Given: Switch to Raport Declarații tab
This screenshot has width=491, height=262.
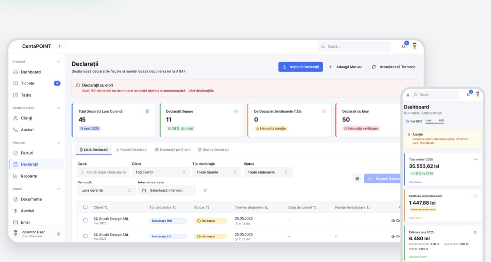Looking at the screenshot, I should [x=132, y=150].
